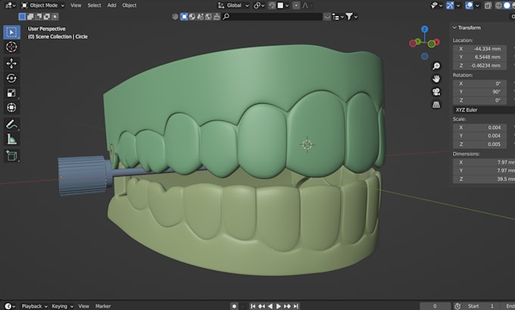
Task: Jump to last frame
Action: (x=295, y=306)
